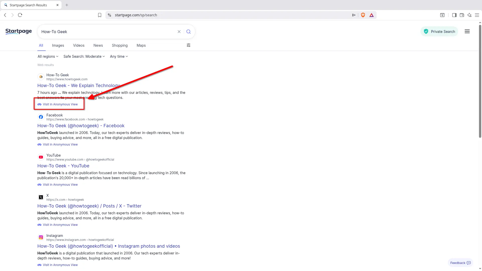Visit Instagram result in Anonymous View
This screenshot has width=482, height=271.
(57, 265)
